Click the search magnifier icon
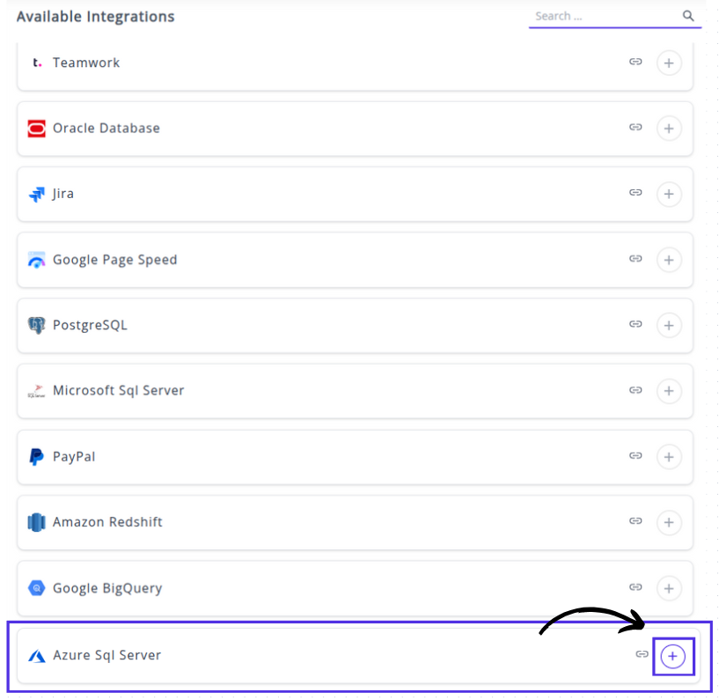The image size is (719, 700). click(x=688, y=16)
